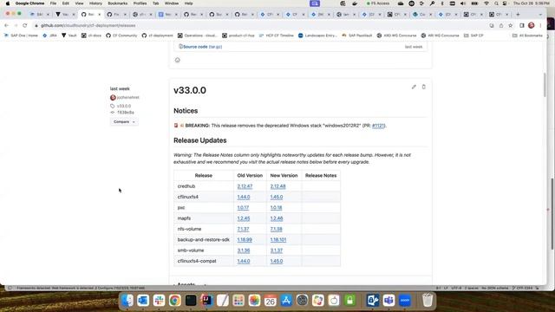Open credhub old version 2.12.47 link
The image size is (555, 312).
(245, 186)
